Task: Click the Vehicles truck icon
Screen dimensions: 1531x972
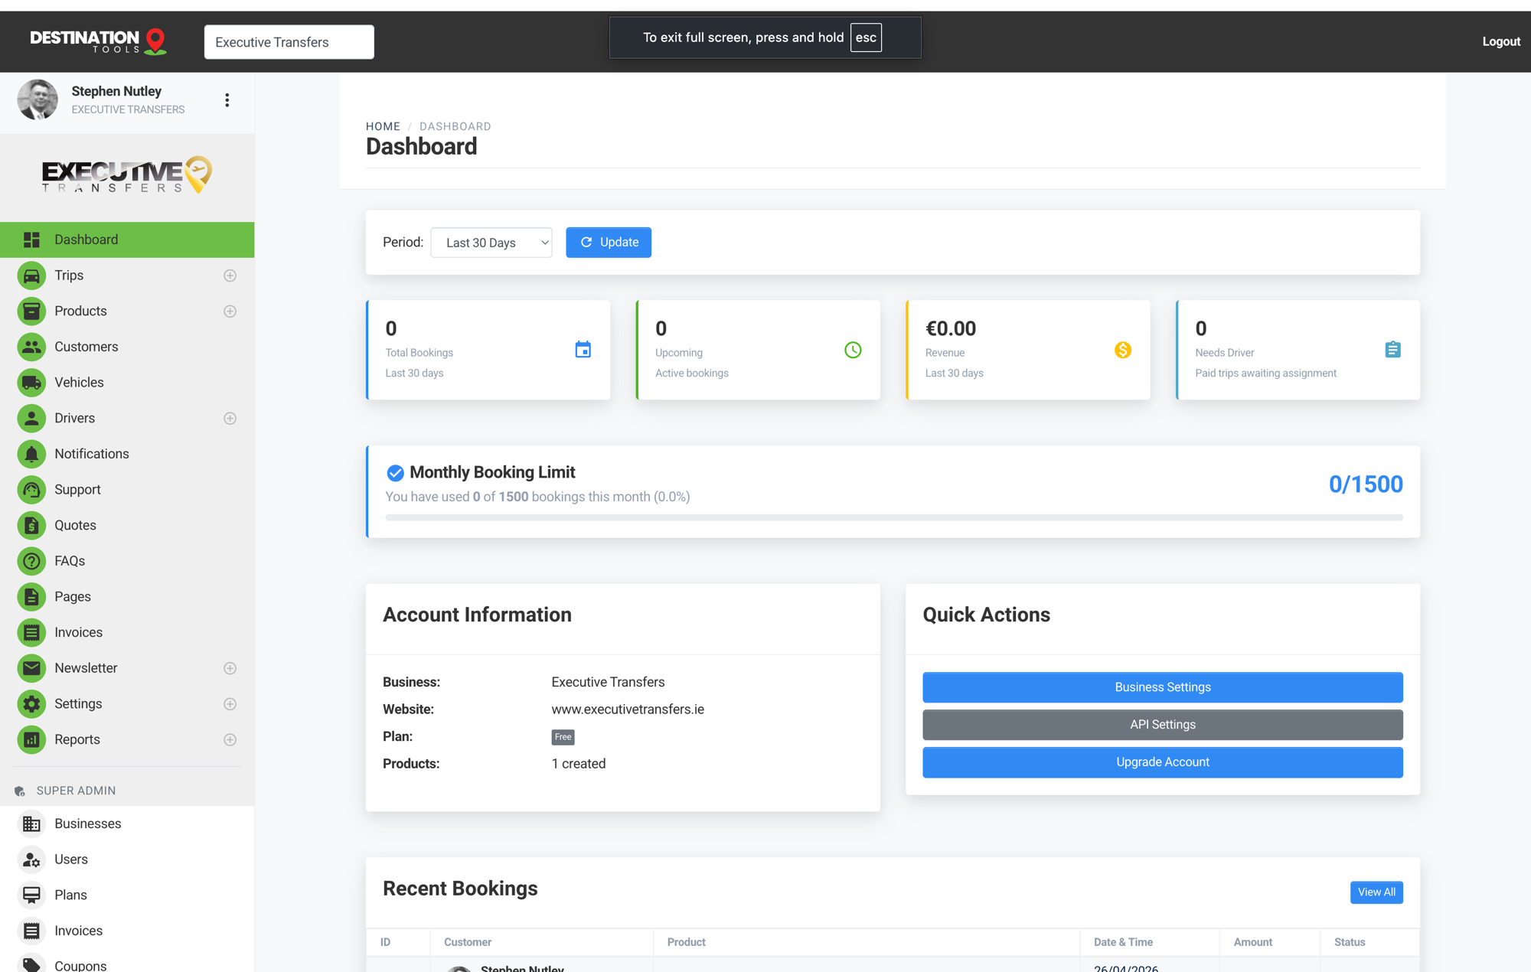Action: coord(31,383)
